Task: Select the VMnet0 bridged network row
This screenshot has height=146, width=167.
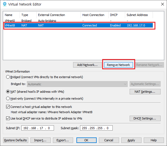Action: click(79, 21)
